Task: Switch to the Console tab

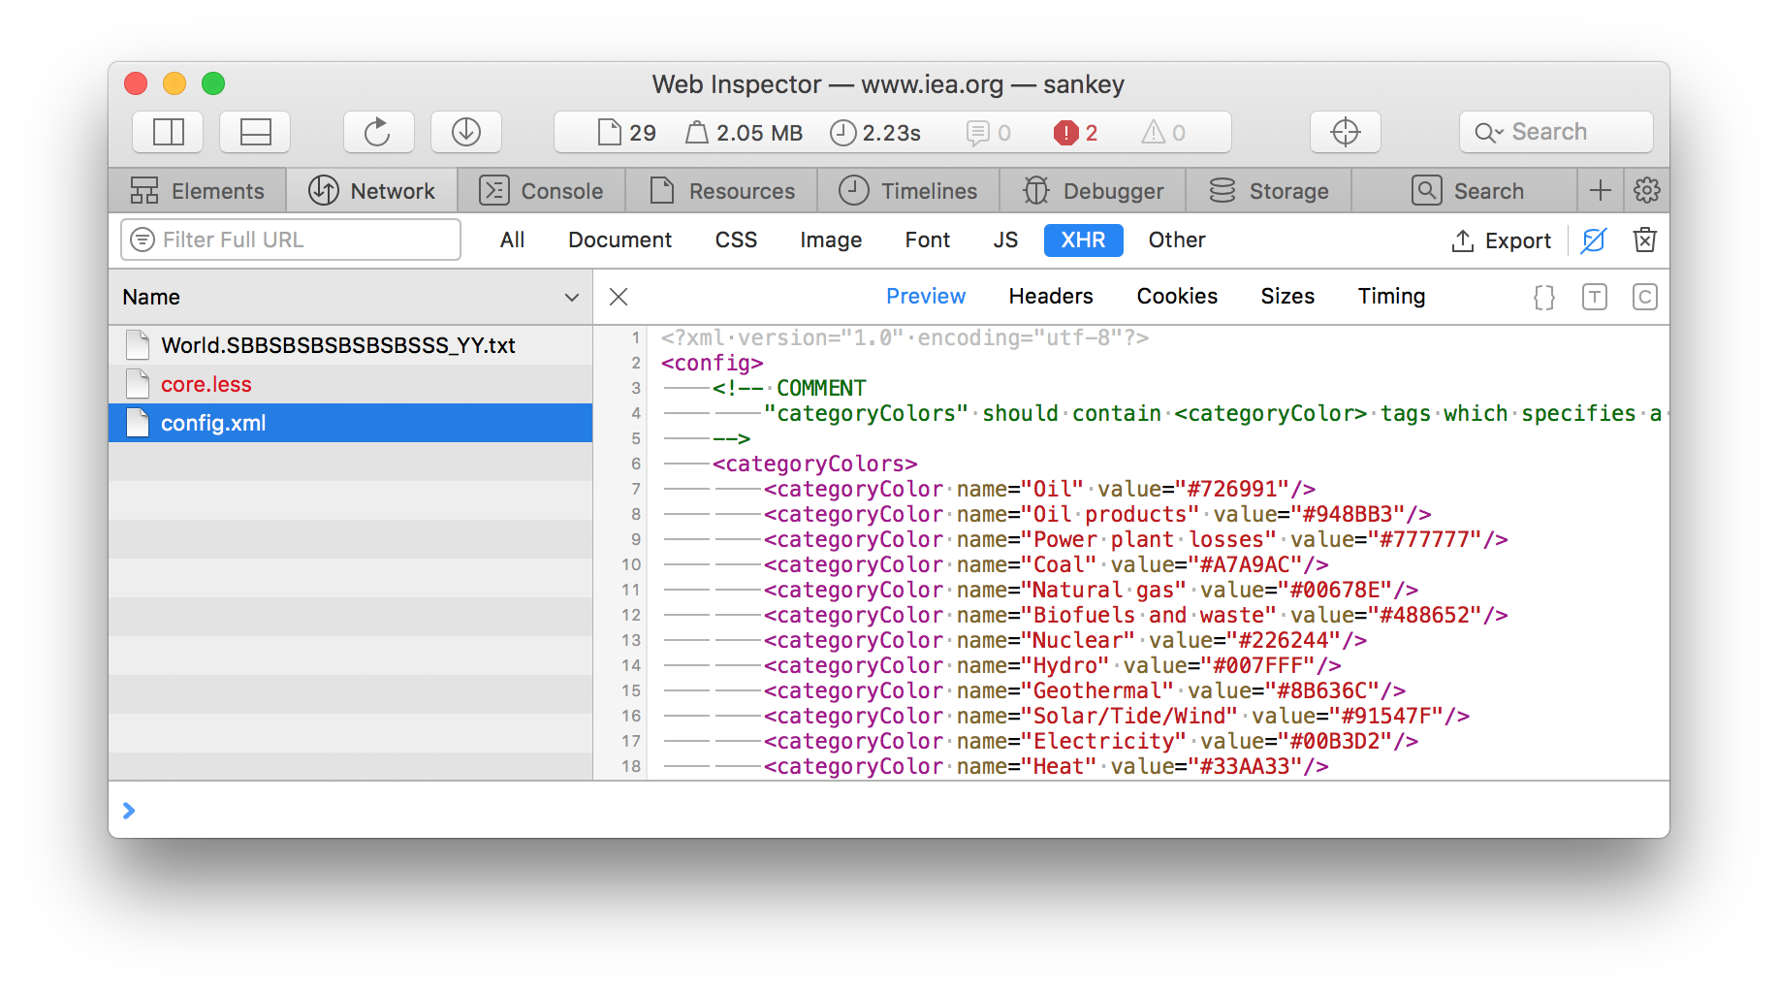Action: [541, 191]
